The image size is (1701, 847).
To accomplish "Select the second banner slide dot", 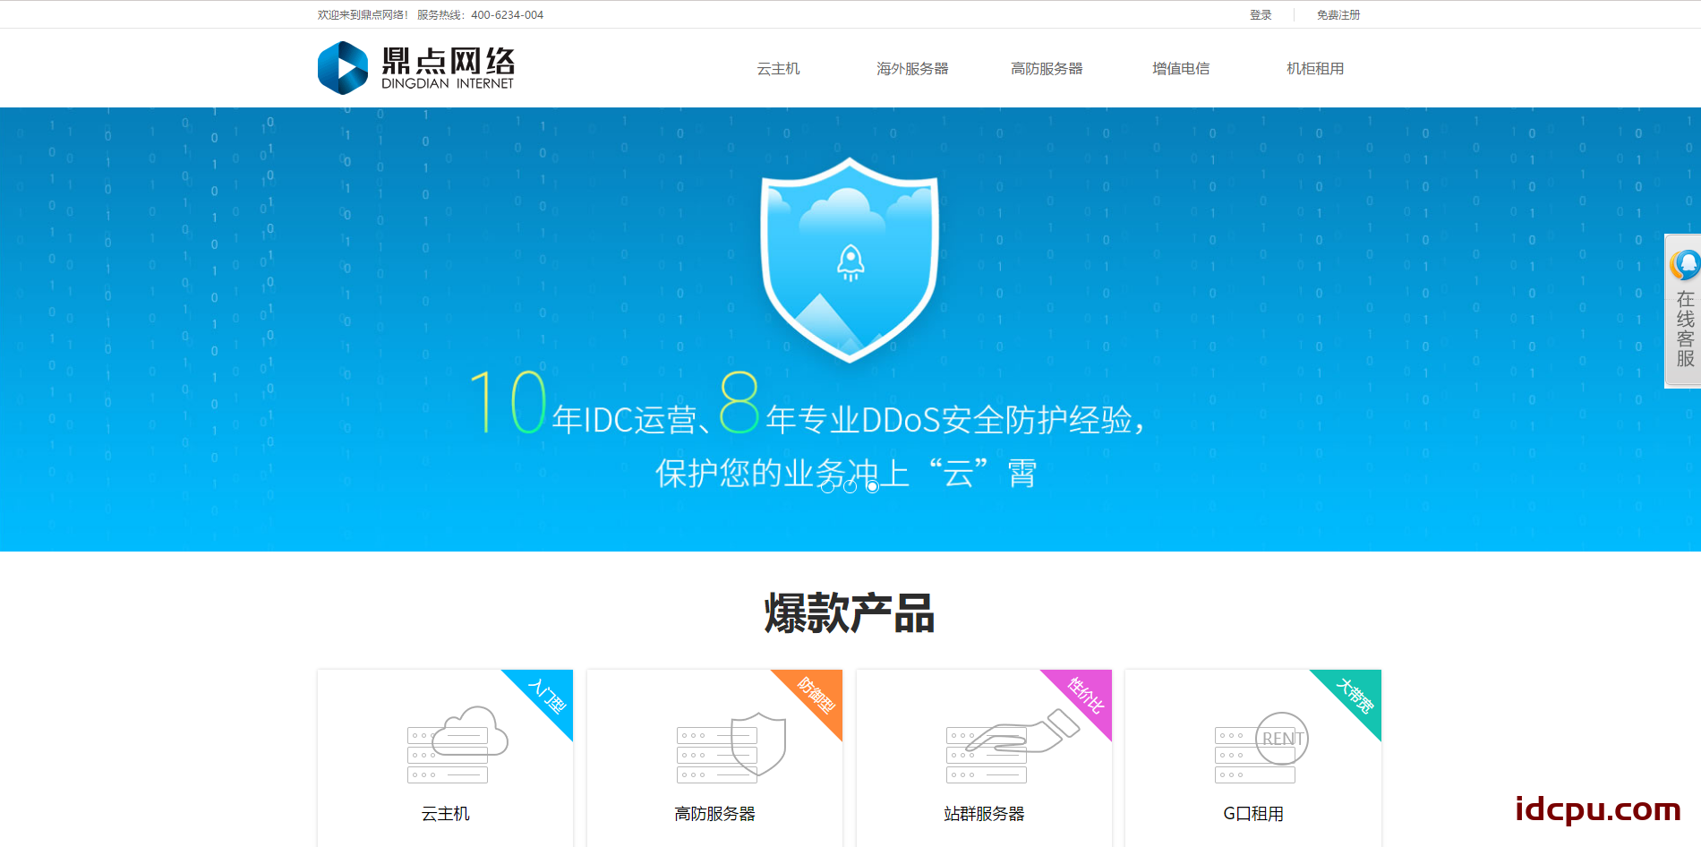I will (x=850, y=487).
